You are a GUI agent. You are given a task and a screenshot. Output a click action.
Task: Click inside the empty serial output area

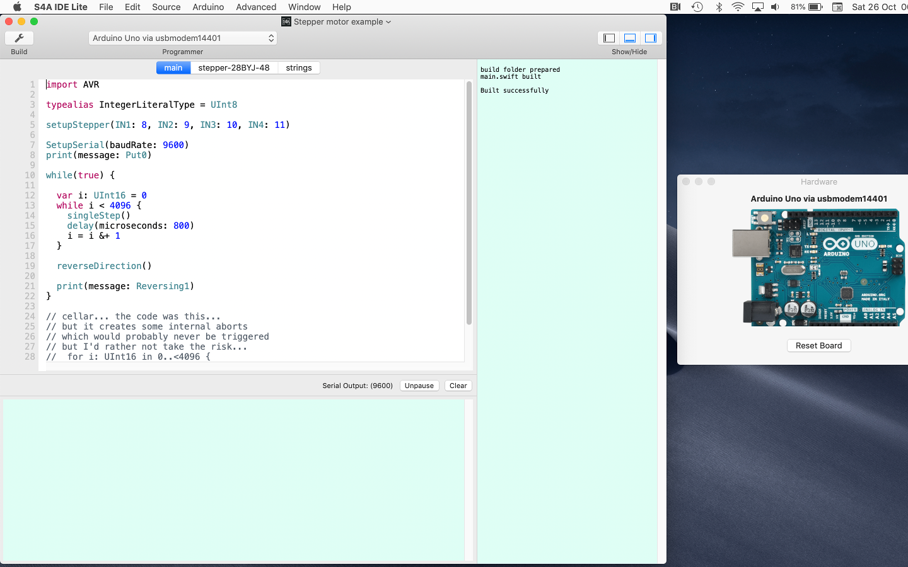[233, 479]
